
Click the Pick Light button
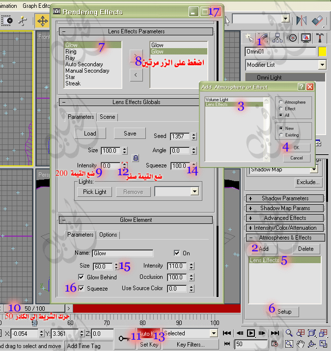pyautogui.click(x=94, y=192)
